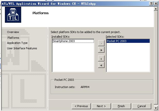Select Smartphone 2003 in Installed SDKs

(x=73, y=41)
